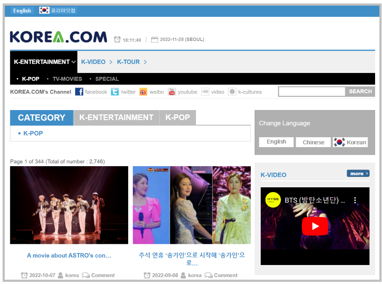Screen dimensions: 382x284
Task: Open the three singers collage thumbnail
Action: click(192, 205)
